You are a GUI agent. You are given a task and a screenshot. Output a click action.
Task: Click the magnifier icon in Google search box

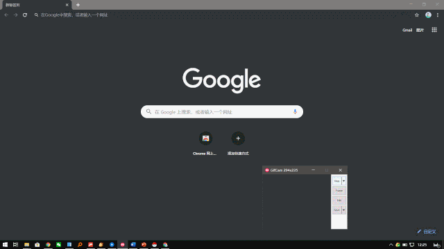click(x=148, y=112)
